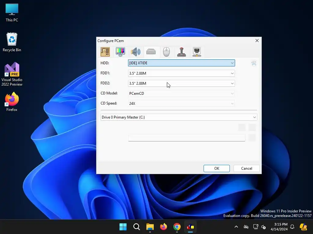Click the empty drive image path field
The width and height of the screenshot is (313, 234).
click(x=187, y=138)
